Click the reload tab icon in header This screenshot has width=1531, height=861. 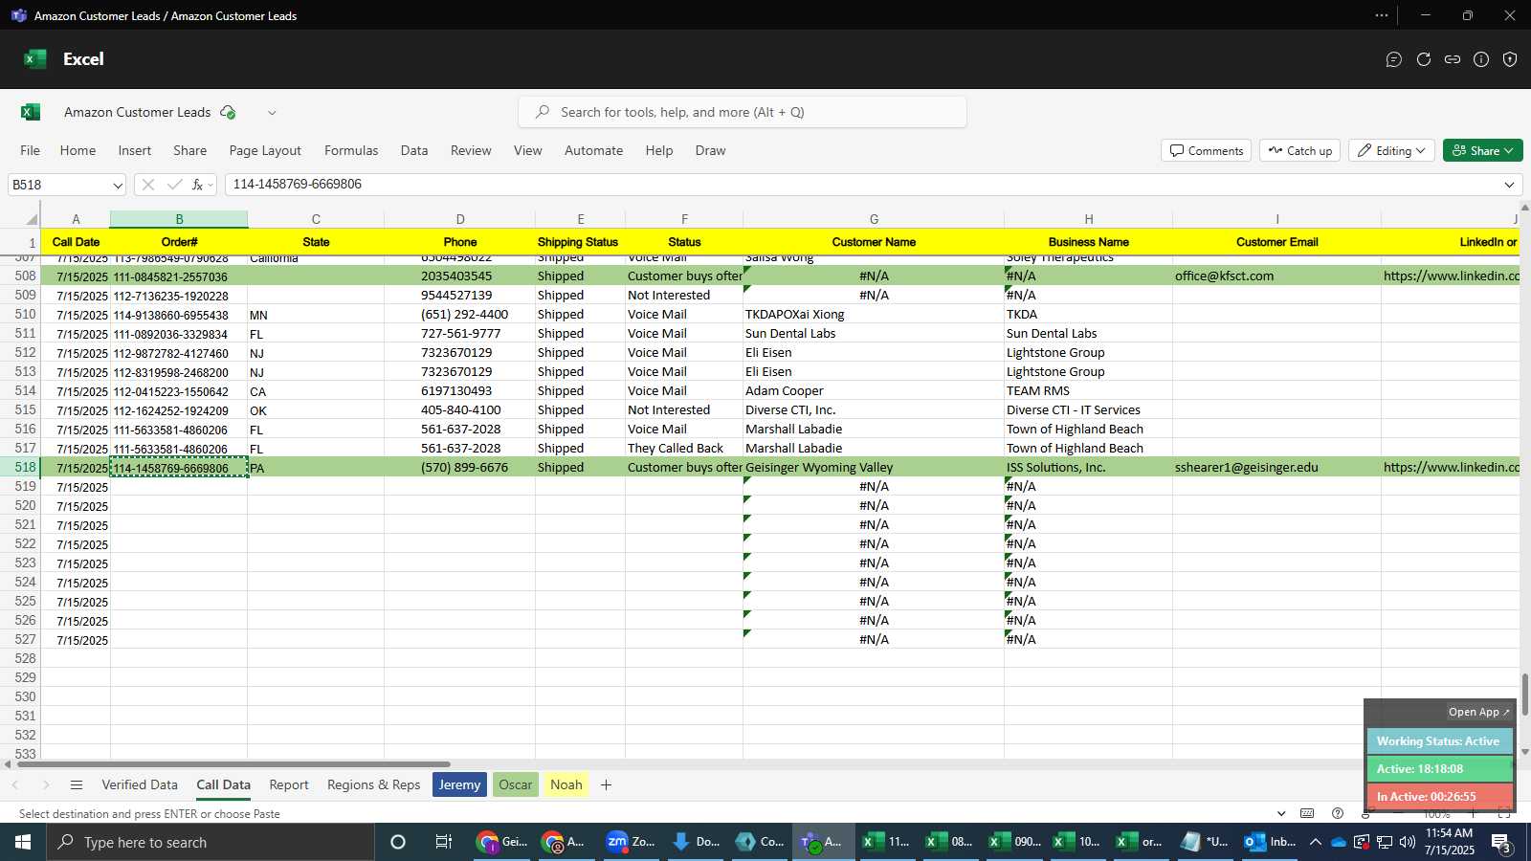[1424, 59]
